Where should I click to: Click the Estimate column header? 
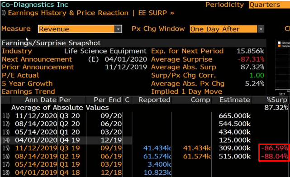[x=235, y=100]
